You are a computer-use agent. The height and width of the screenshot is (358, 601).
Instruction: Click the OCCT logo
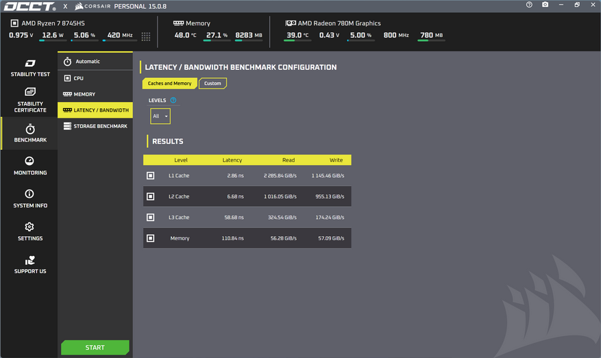point(29,7)
